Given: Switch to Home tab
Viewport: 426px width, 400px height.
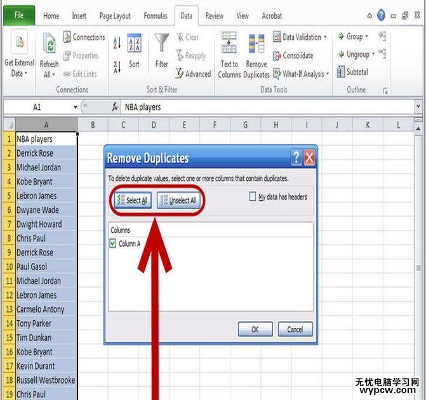Looking at the screenshot, I should 51,16.
